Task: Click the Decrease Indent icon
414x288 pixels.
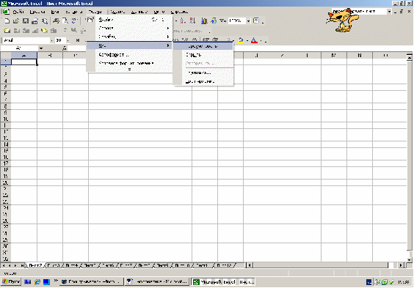Action: coord(206,40)
